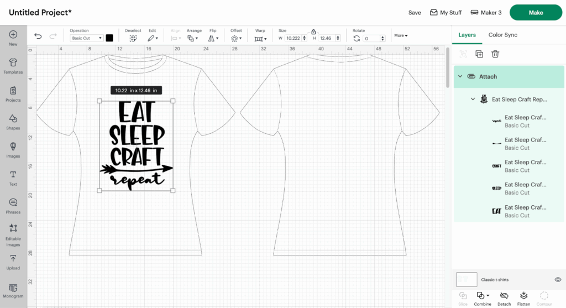
Task: Duplicate selected layer in Layers panel
Action: pos(479,54)
